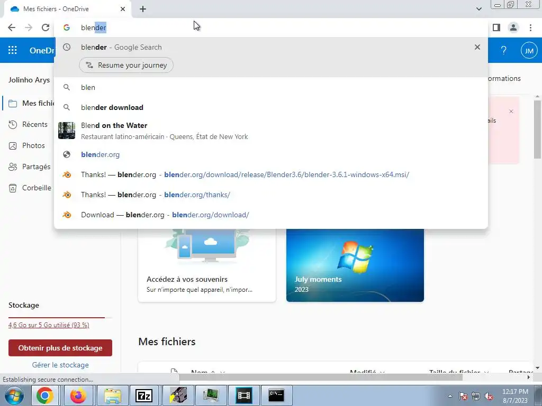Viewport: 542px width, 406px height.
Task: Click the muted volume tray icon
Action: pyautogui.click(x=489, y=396)
